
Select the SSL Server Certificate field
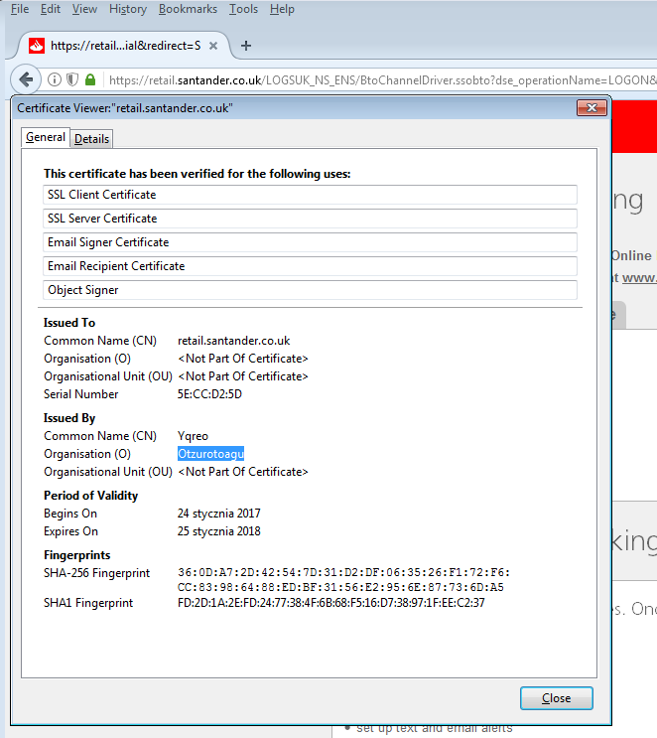coord(310,219)
